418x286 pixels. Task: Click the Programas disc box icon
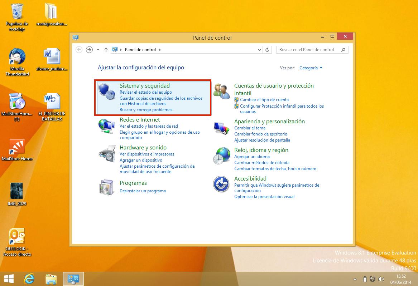(106, 186)
